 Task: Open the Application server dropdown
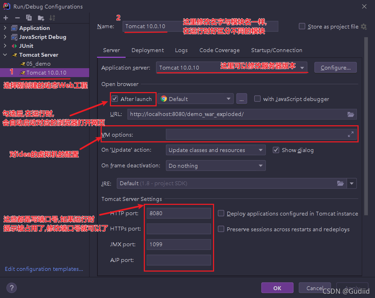302,68
